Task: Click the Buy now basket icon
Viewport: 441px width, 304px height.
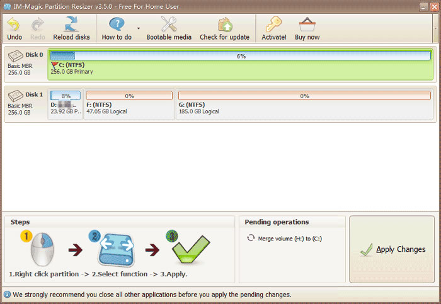Action: (307, 25)
